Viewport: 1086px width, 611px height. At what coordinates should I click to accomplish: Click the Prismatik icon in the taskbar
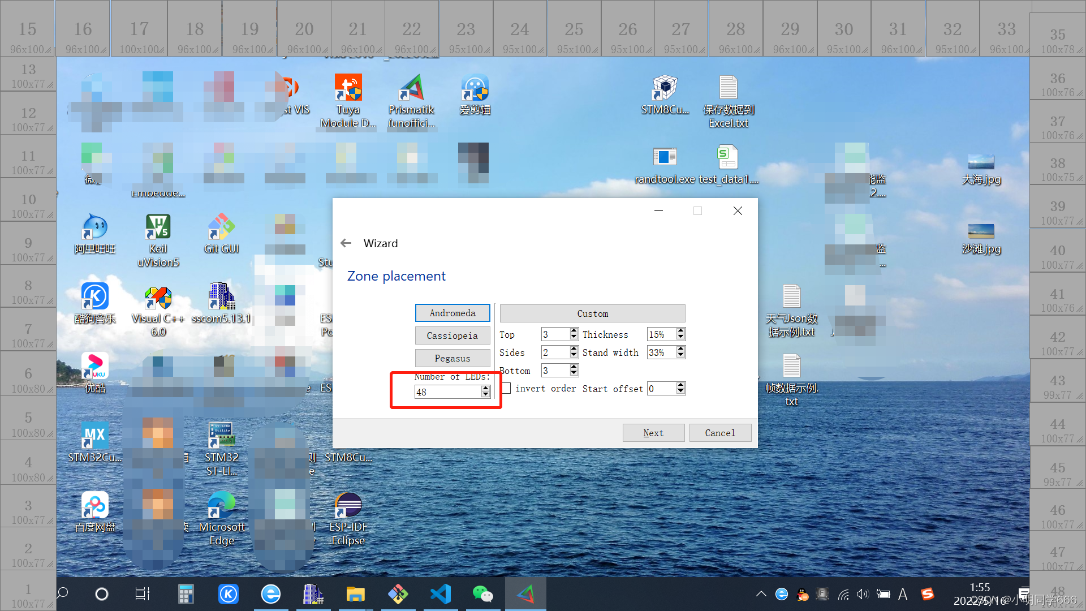coord(525,594)
